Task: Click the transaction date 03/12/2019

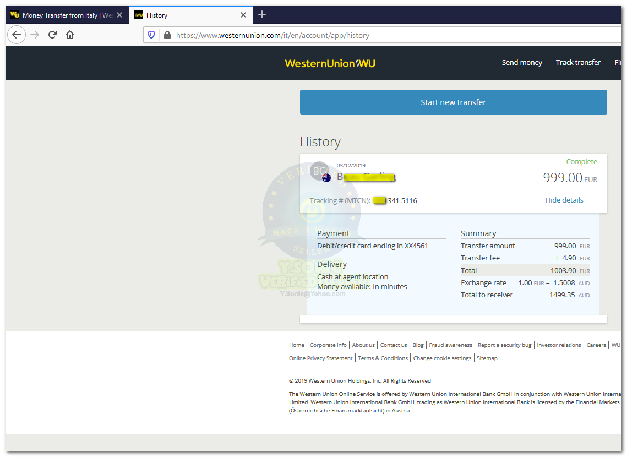Action: [x=351, y=166]
